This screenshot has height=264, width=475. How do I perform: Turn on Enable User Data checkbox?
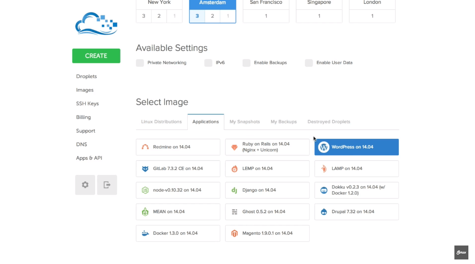309,63
